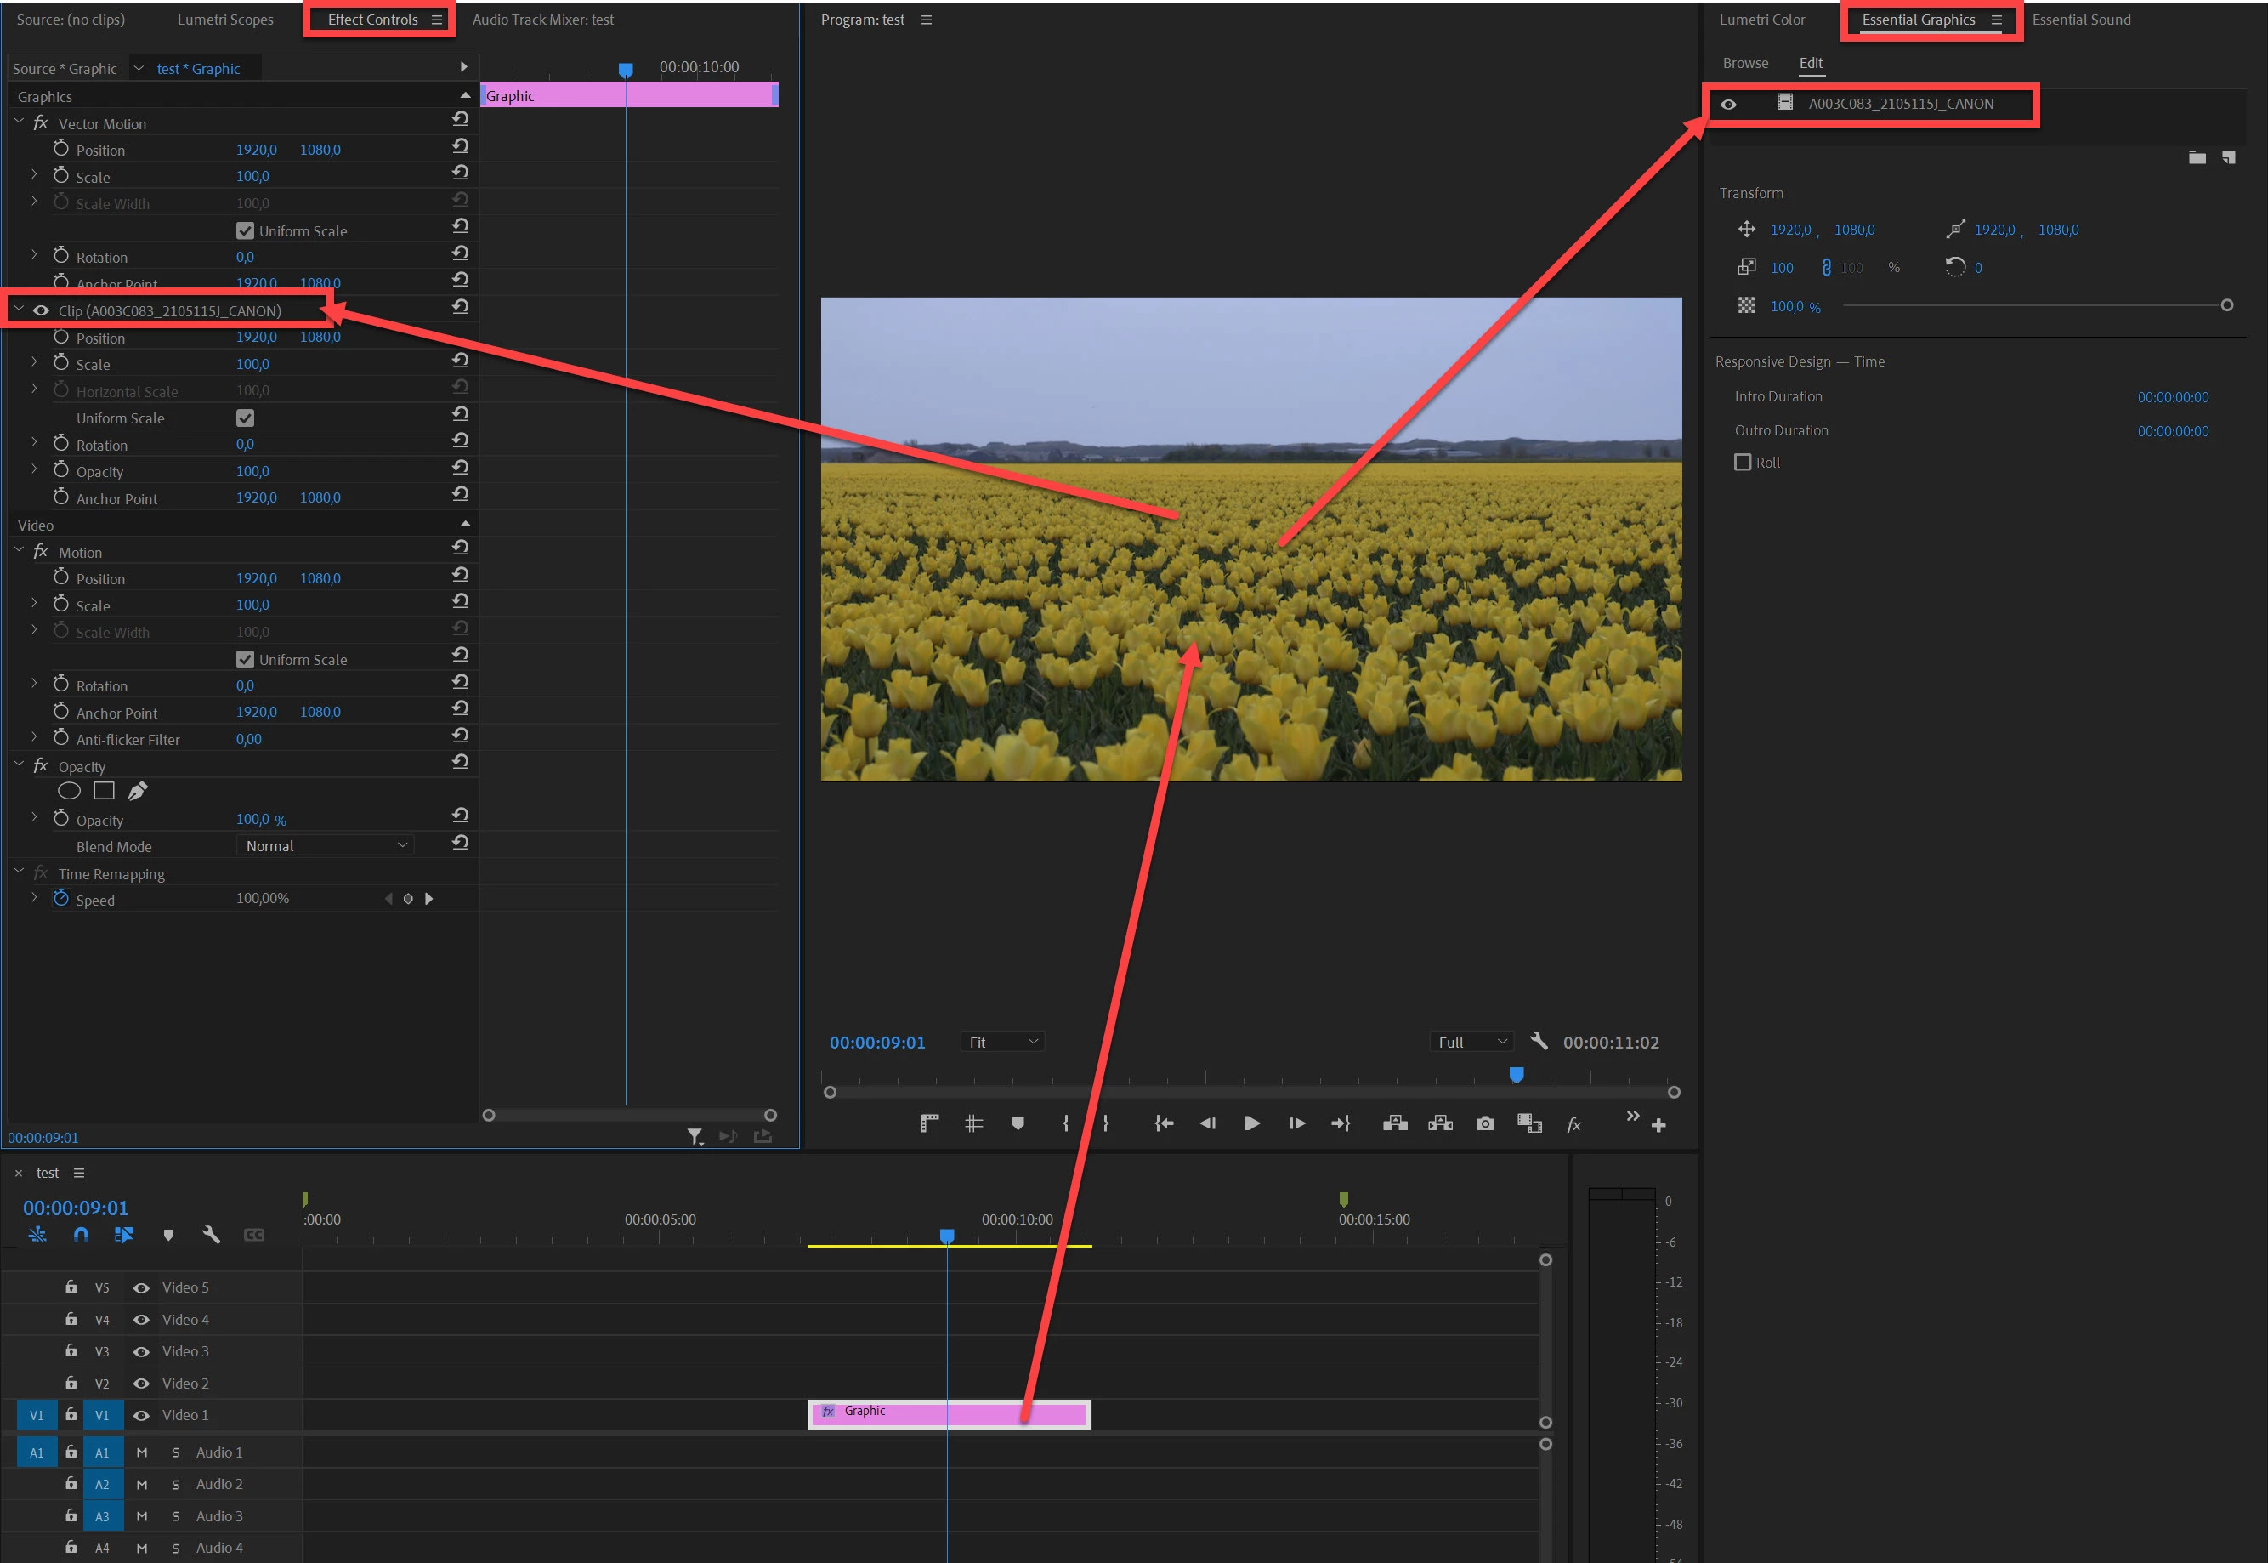
Task: Open the Blend Mode Normal dropdown
Action: [325, 846]
